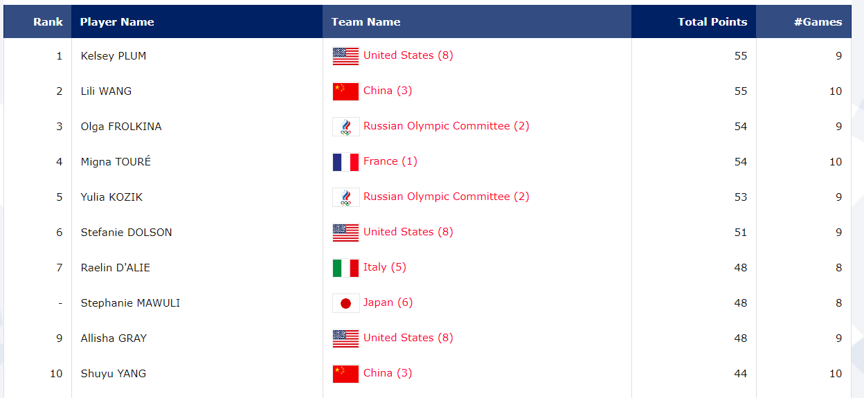
Task: Sort table by the Rank column header
Action: [x=48, y=22]
